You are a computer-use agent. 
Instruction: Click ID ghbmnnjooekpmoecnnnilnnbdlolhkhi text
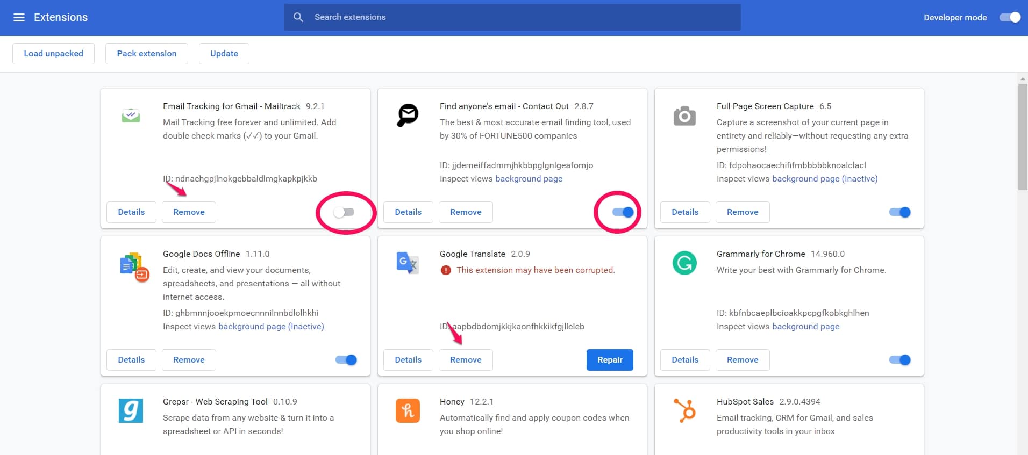pos(241,313)
